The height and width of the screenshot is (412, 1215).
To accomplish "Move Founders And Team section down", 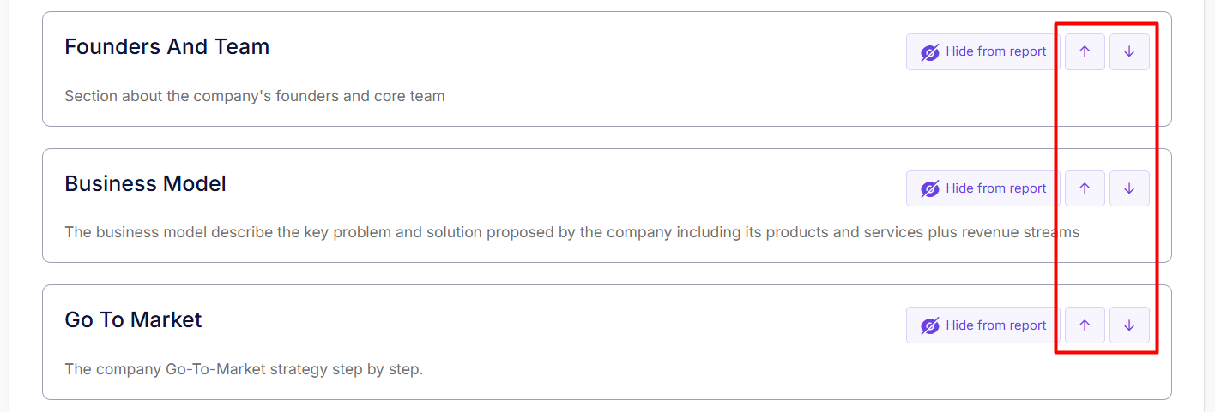I will pyautogui.click(x=1129, y=51).
